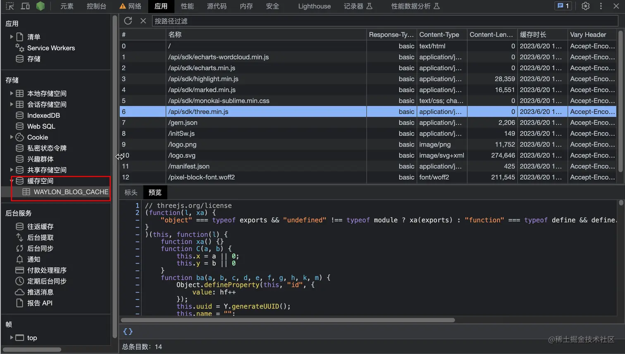625x354 pixels.
Task: Open the Lighthouse tab
Action: (x=314, y=6)
